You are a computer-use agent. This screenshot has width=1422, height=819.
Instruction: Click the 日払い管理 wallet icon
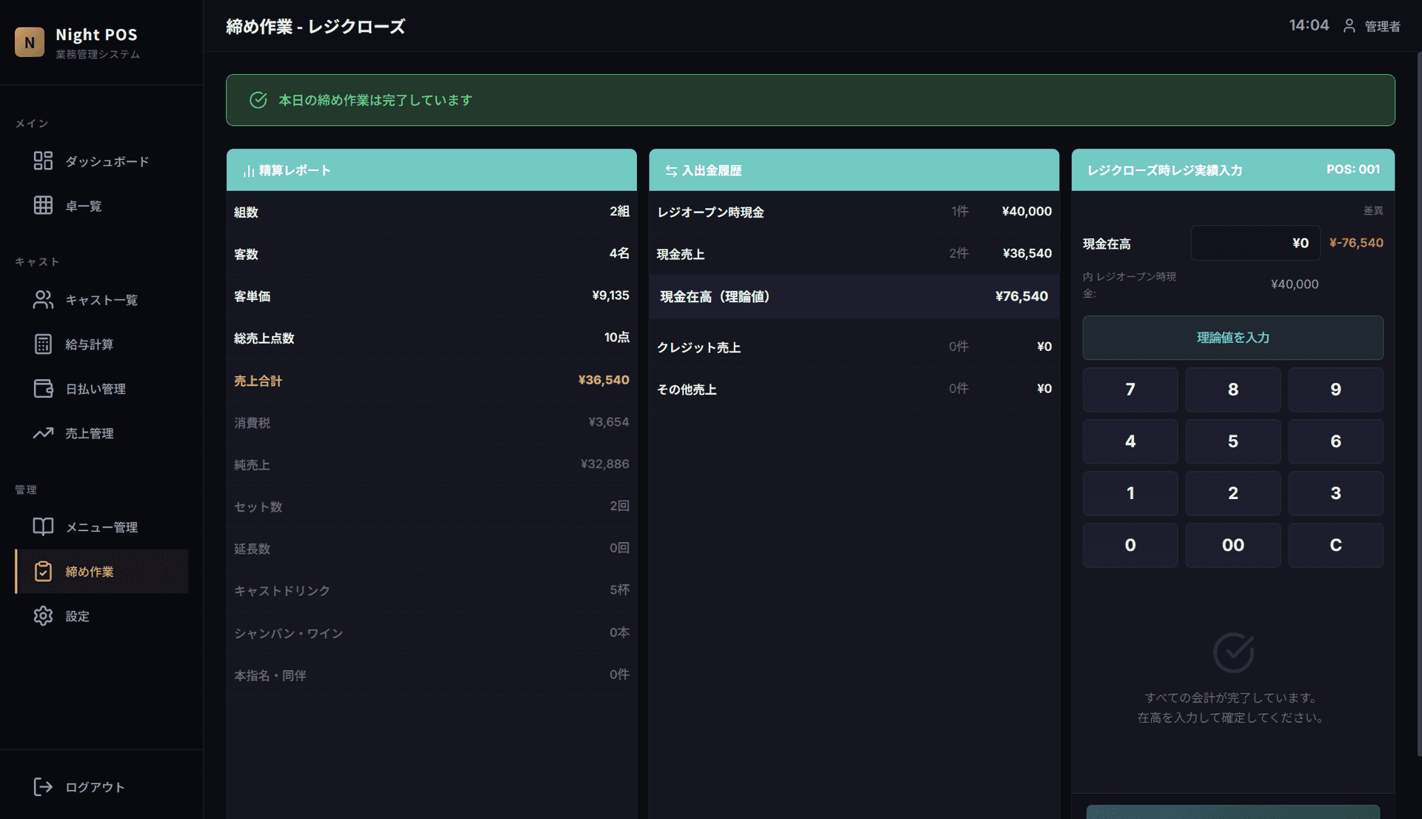(43, 388)
